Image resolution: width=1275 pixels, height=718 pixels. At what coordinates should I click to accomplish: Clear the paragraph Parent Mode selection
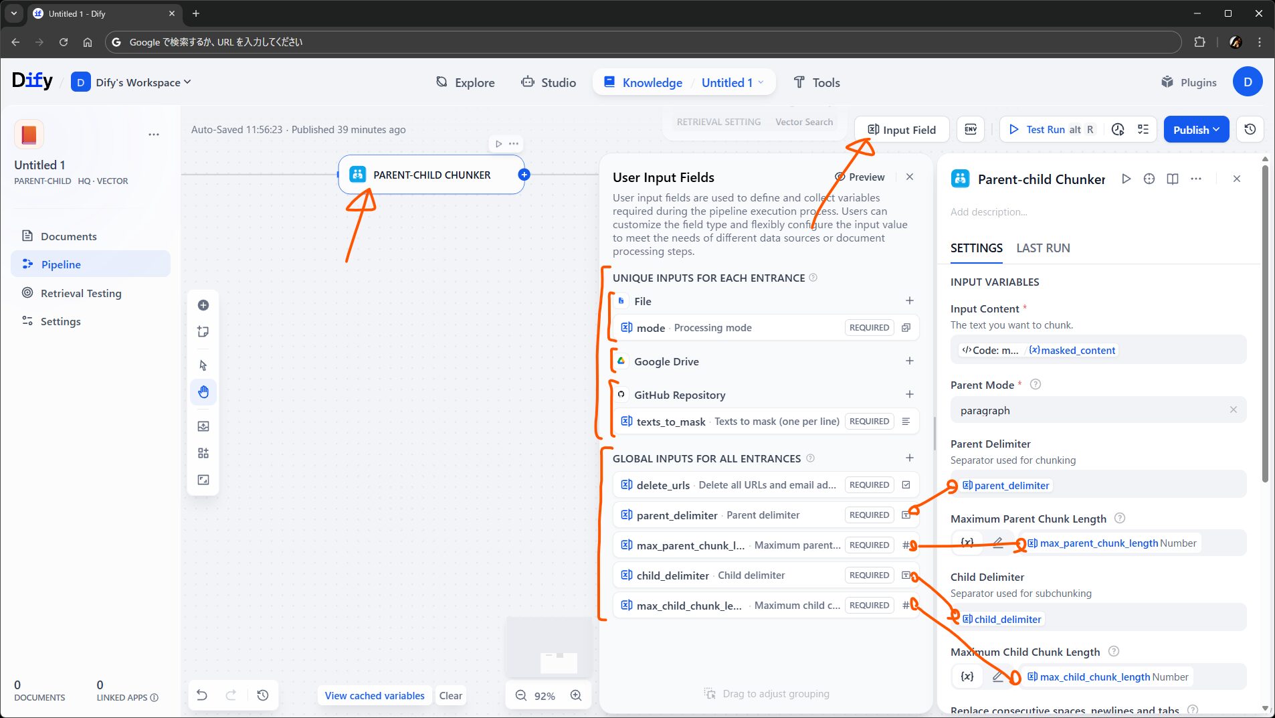click(1233, 410)
